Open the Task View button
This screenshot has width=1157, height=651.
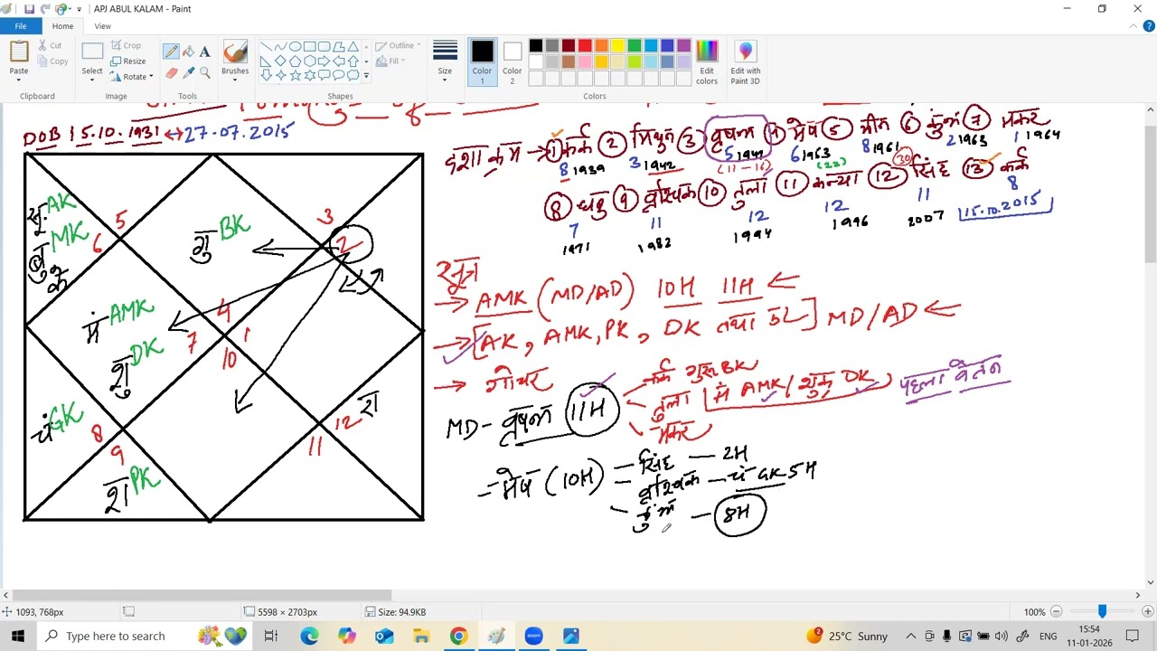coord(270,636)
